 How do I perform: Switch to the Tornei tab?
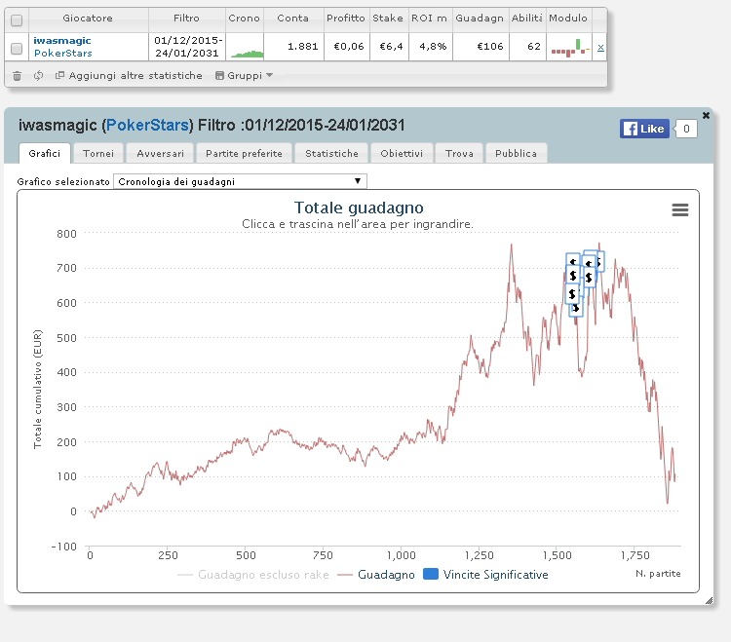[x=98, y=153]
